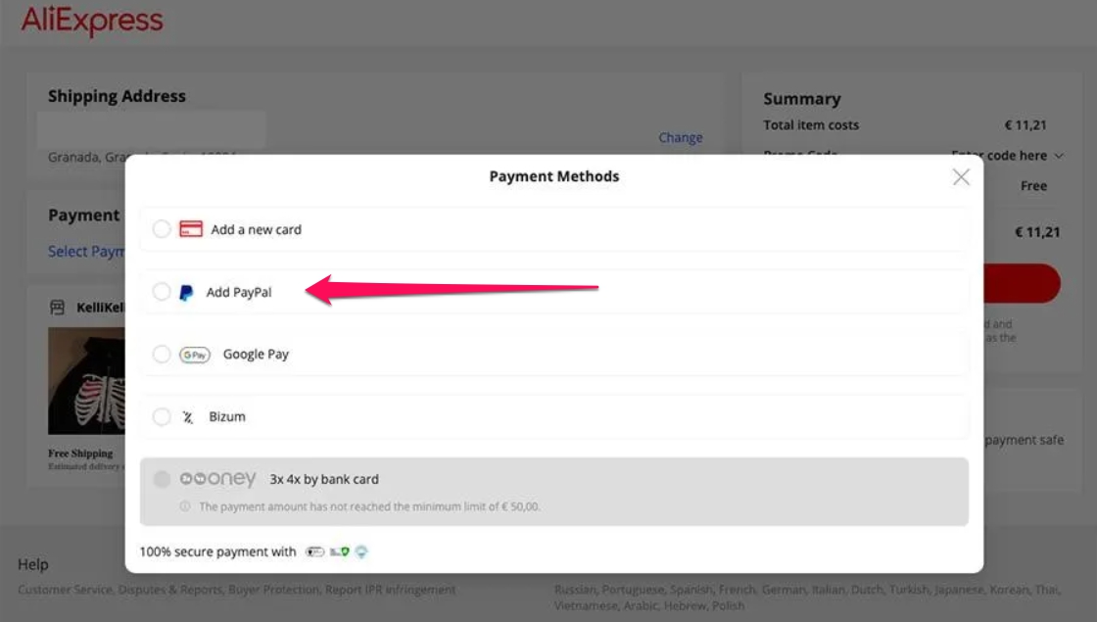Image resolution: width=1097 pixels, height=622 pixels.
Task: Click the 'Add PayPal' label
Action: 239,293
